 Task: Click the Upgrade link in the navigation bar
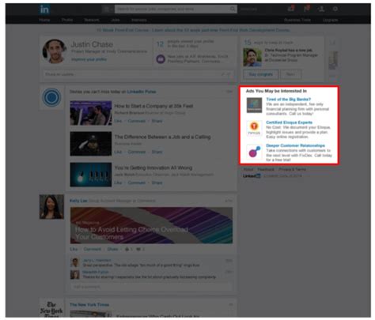[330, 20]
